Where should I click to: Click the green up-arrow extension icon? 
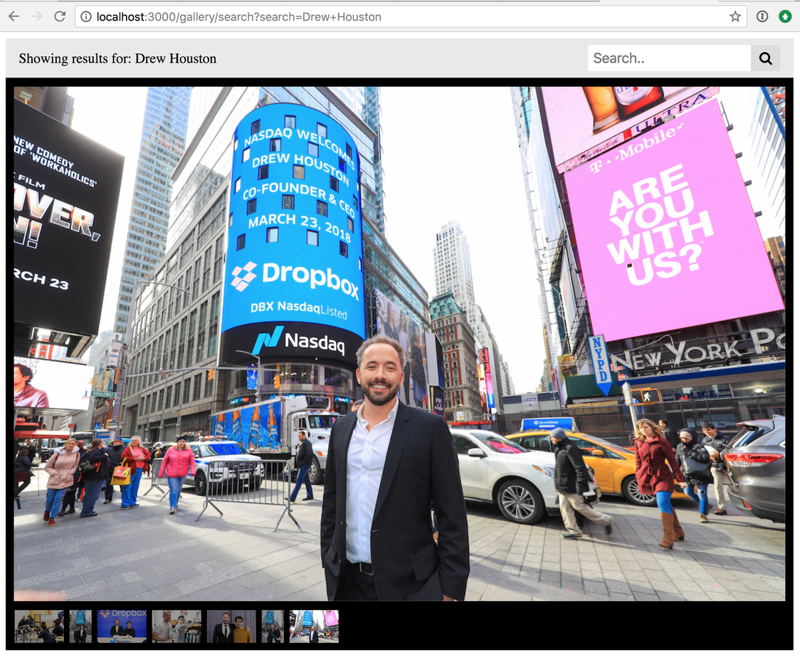(785, 17)
